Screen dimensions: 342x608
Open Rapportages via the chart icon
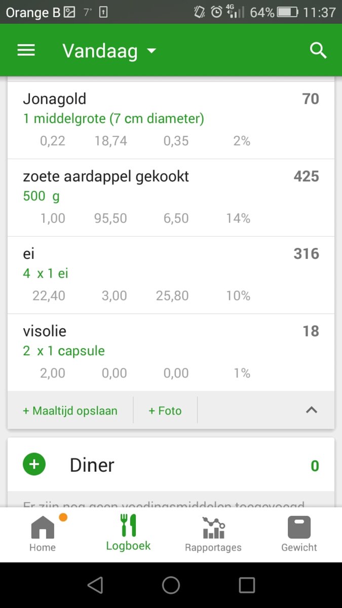(213, 528)
